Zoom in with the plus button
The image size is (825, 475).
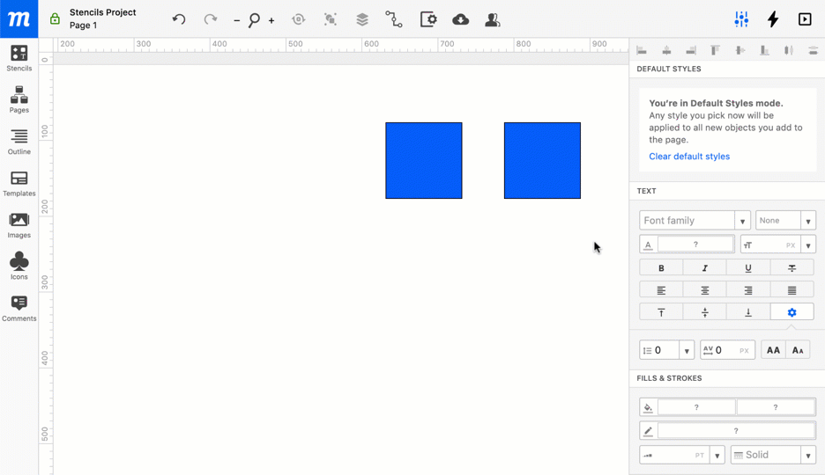pos(271,20)
